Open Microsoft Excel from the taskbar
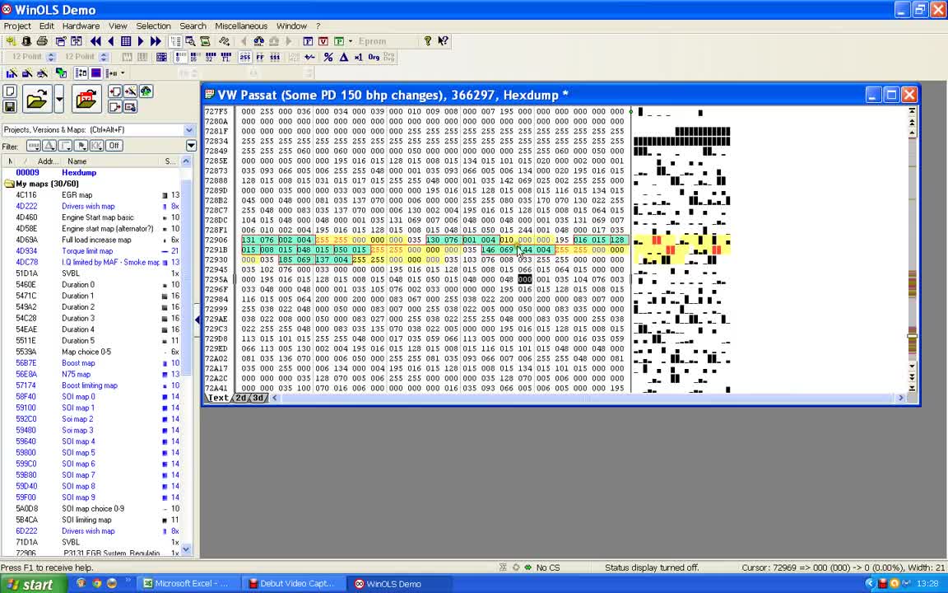This screenshot has width=948, height=593. point(185,584)
